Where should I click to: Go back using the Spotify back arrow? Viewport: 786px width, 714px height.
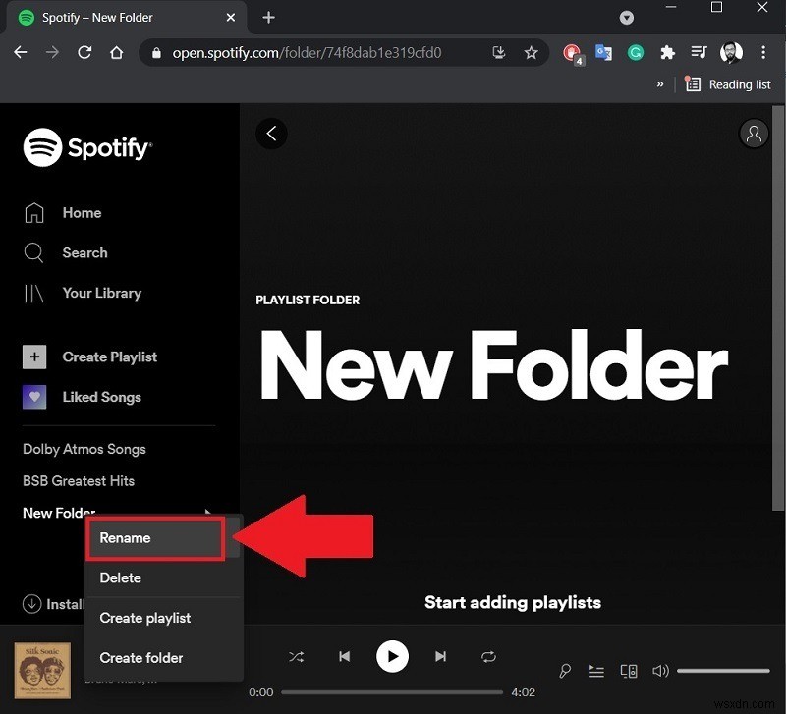tap(272, 134)
